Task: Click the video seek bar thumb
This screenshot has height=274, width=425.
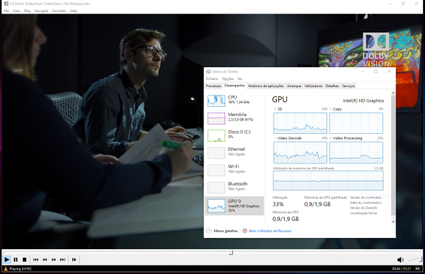Action: [x=231, y=253]
